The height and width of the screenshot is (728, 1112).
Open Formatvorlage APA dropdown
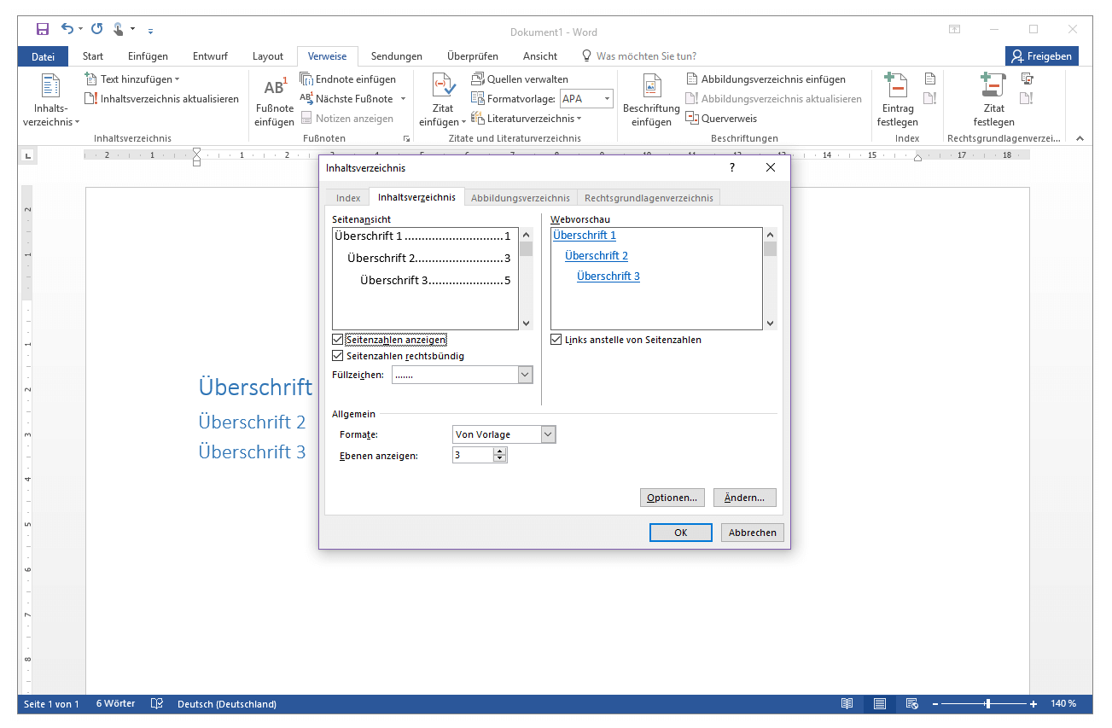pos(607,99)
